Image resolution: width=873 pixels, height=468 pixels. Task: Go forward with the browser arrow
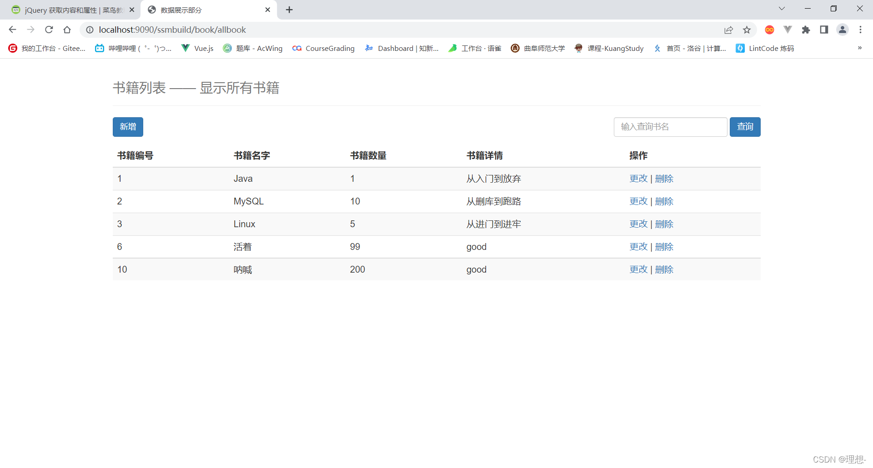pyautogui.click(x=30, y=30)
